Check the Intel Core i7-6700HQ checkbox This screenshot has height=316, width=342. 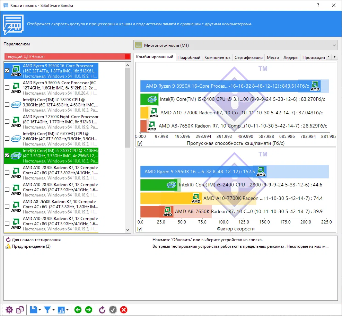click(x=7, y=139)
